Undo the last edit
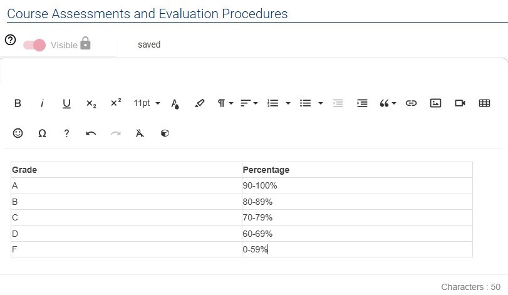The image size is (508, 295). pos(91,133)
